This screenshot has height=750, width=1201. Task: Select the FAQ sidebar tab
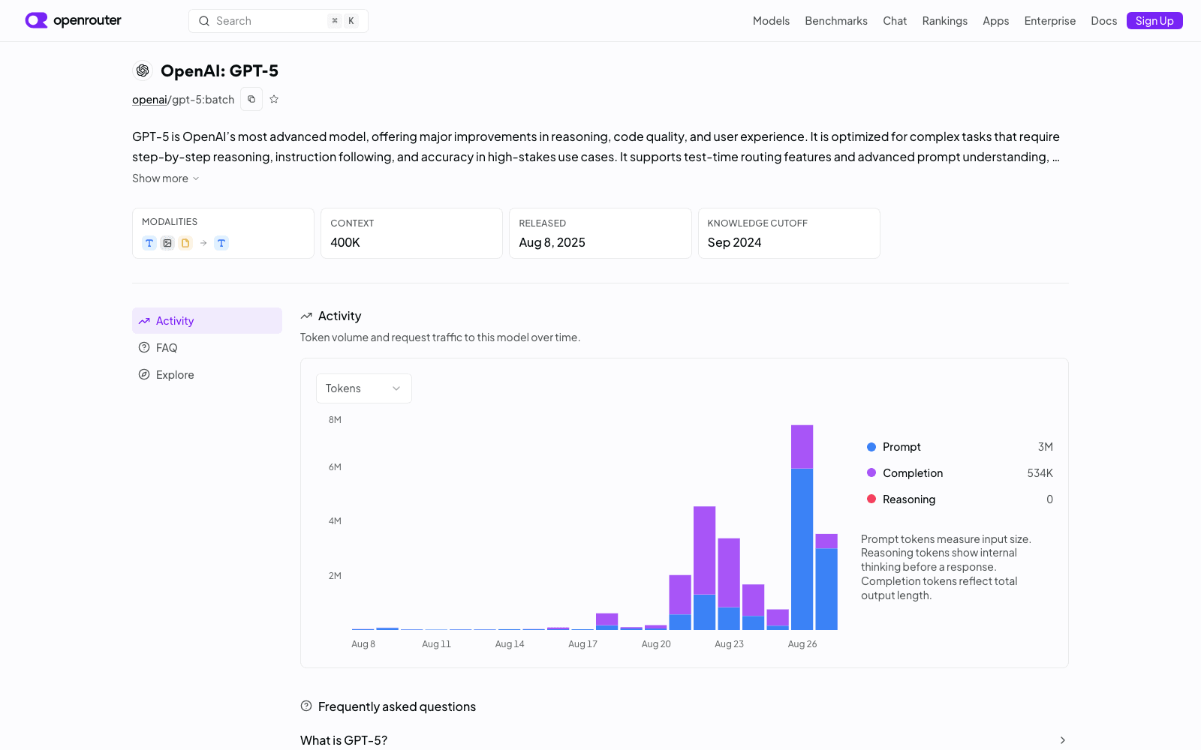(207, 347)
